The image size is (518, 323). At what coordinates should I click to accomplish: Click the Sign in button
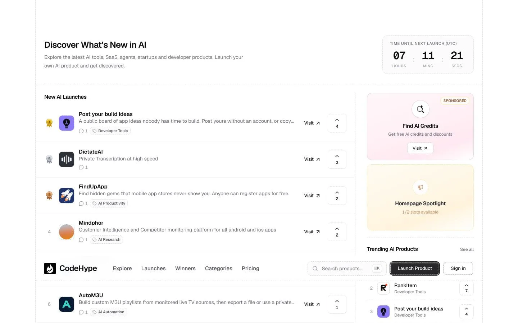tap(458, 268)
